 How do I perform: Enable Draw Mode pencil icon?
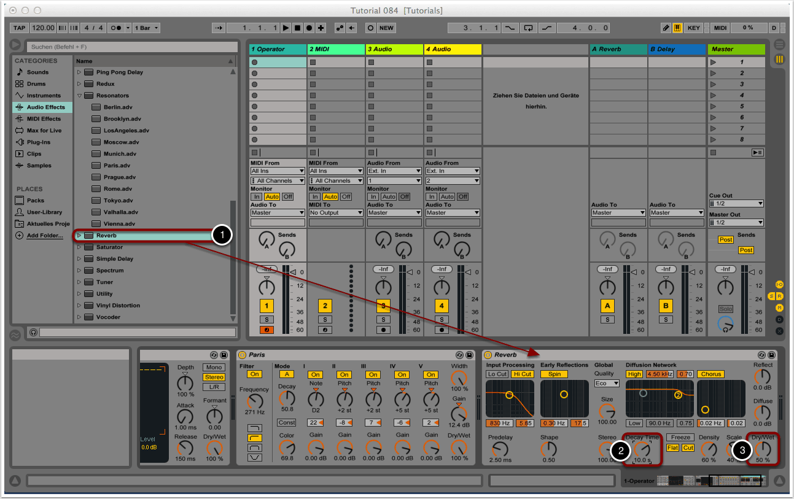pos(666,28)
